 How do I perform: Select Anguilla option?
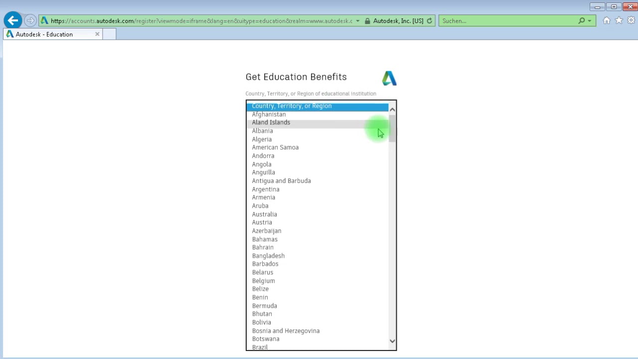click(x=317, y=173)
